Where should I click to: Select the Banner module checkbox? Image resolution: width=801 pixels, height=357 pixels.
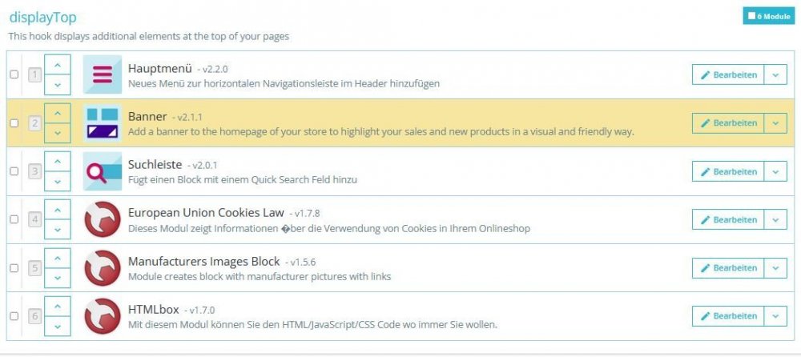[x=14, y=123]
